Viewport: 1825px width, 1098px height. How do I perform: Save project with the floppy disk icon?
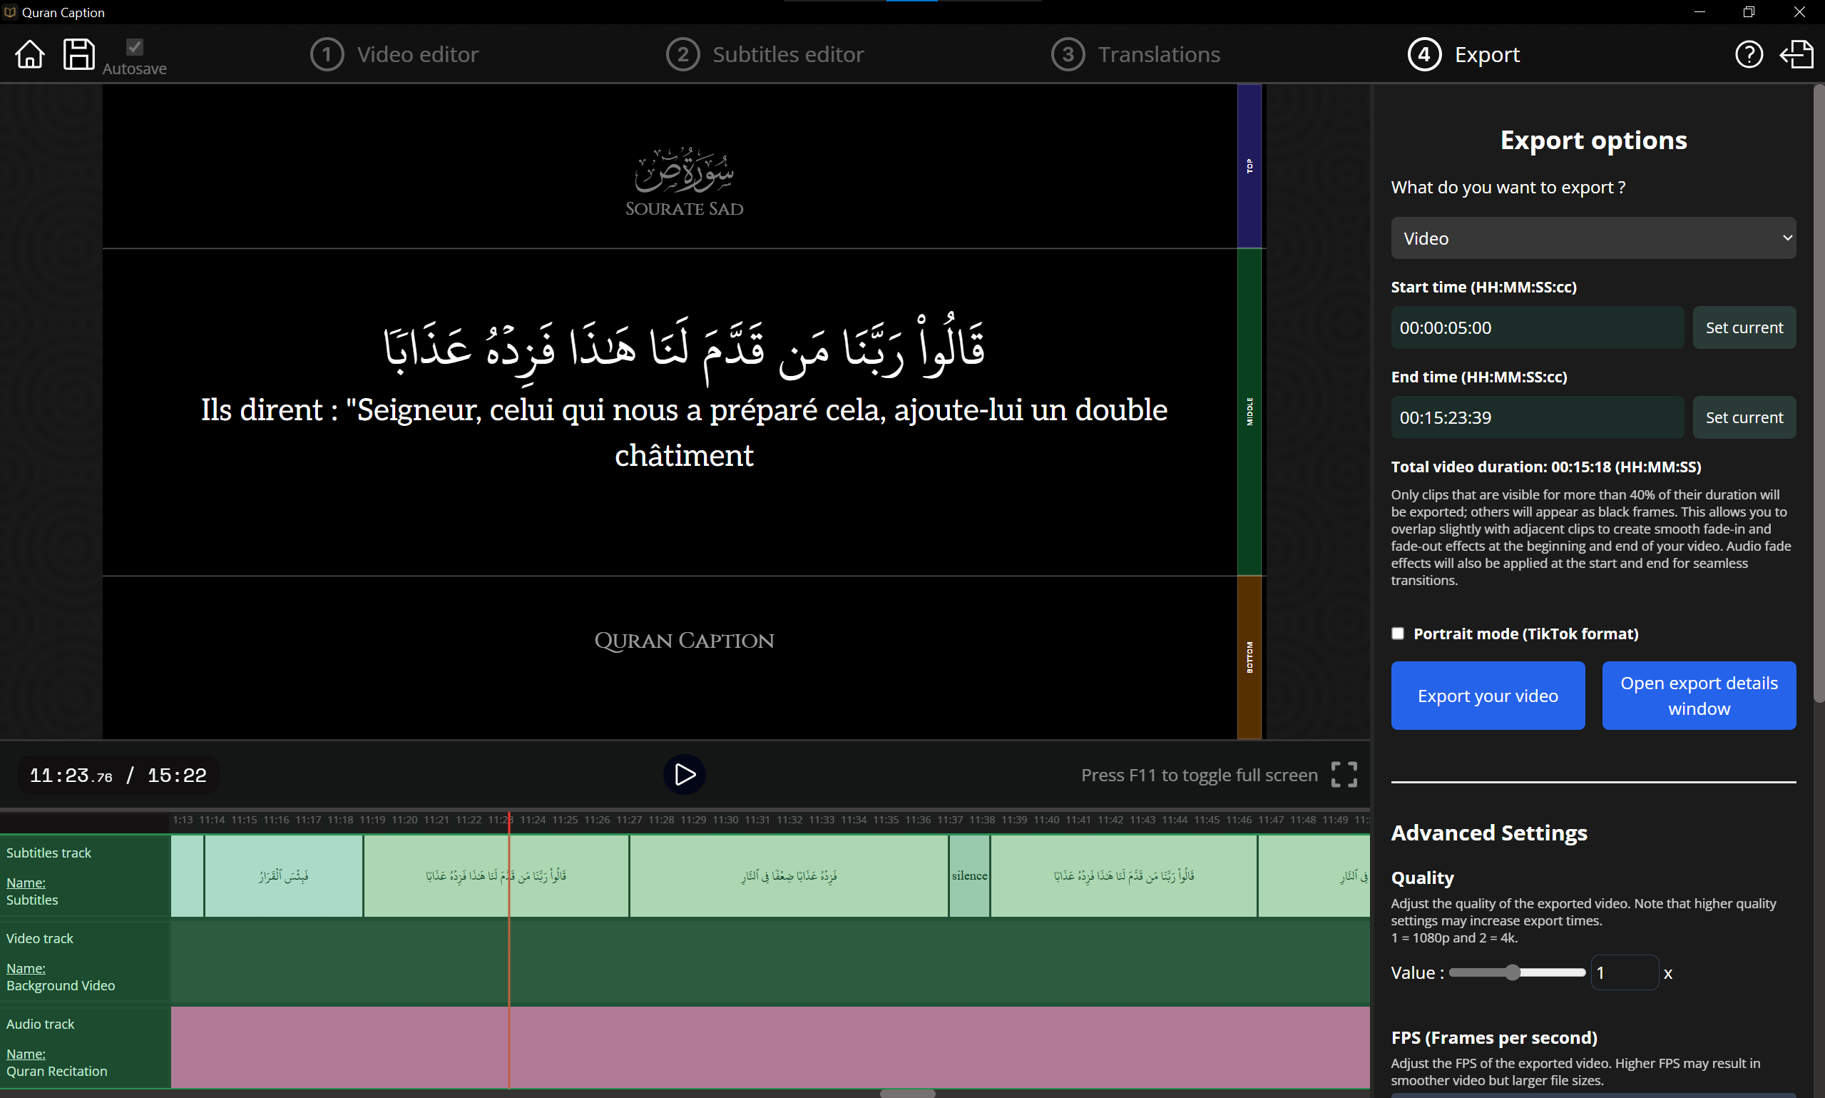[78, 54]
